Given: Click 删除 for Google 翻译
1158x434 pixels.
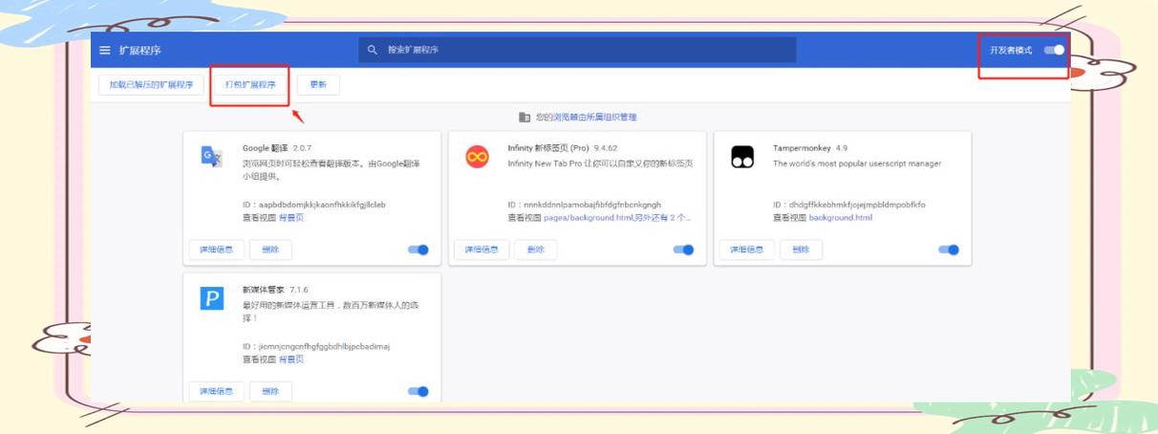Looking at the screenshot, I should click(x=270, y=250).
